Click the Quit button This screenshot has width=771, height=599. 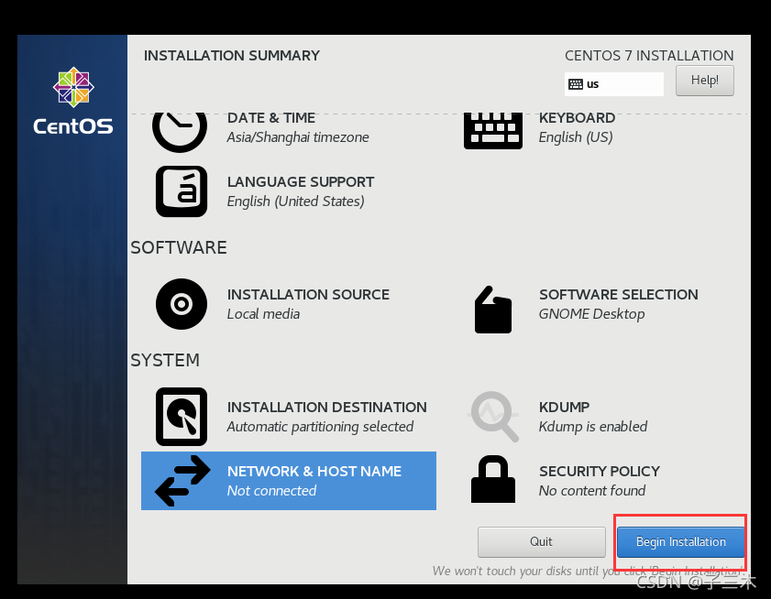(x=542, y=542)
